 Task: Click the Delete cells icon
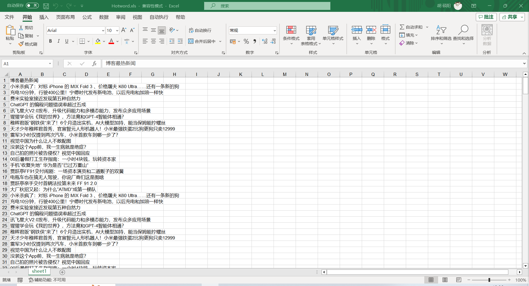click(371, 30)
